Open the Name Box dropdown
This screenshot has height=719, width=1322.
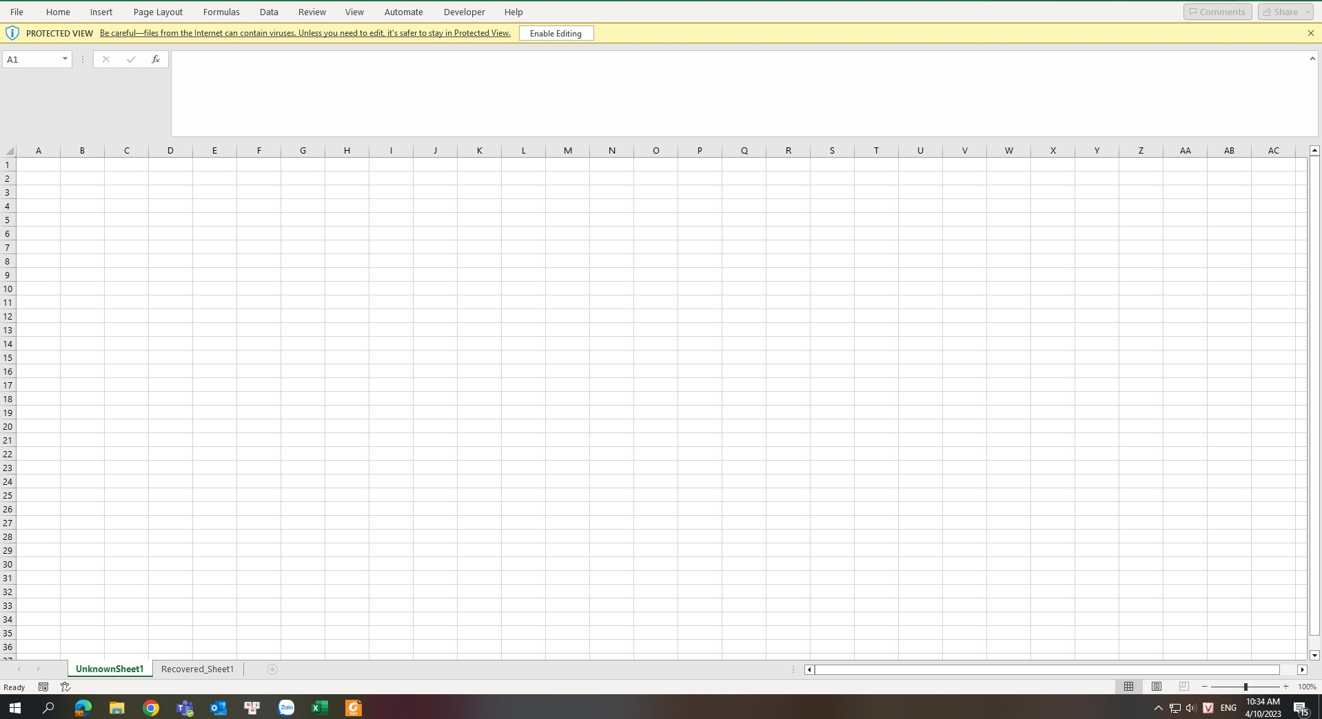click(65, 59)
